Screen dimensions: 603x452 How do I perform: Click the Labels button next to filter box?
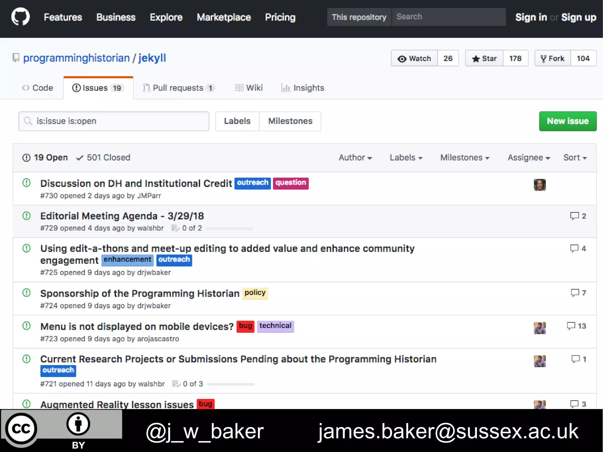237,121
